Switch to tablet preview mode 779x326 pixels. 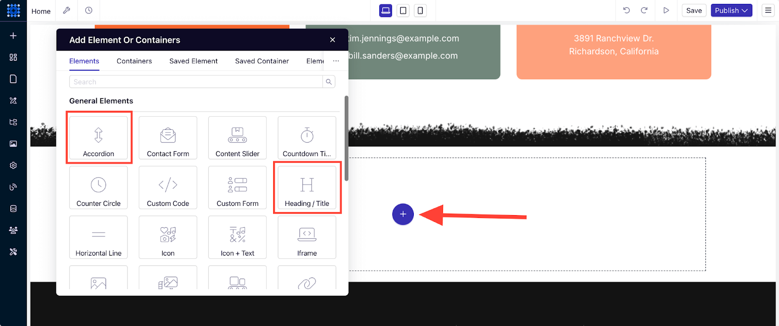tap(403, 10)
